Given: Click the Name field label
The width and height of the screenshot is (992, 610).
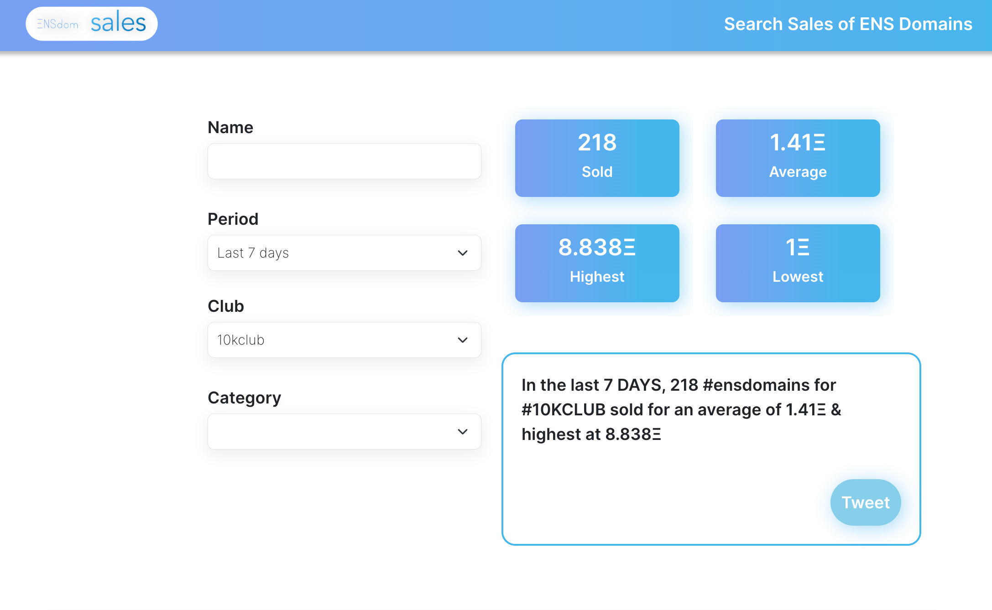Looking at the screenshot, I should click(230, 128).
